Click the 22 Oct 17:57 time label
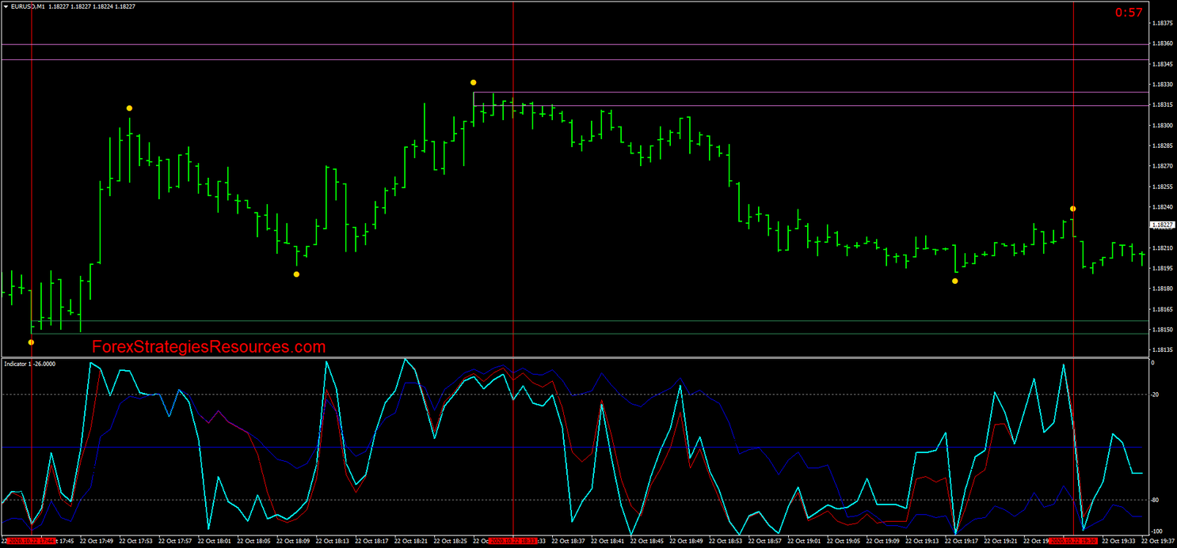 175,542
